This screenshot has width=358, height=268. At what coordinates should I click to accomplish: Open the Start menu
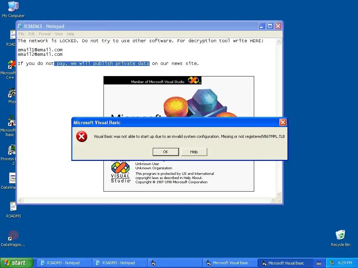pyautogui.click(x=16, y=263)
